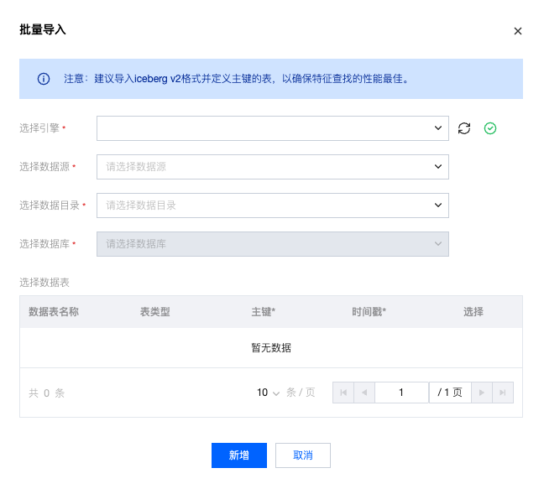Select the 时间戳 column header

[369, 312]
